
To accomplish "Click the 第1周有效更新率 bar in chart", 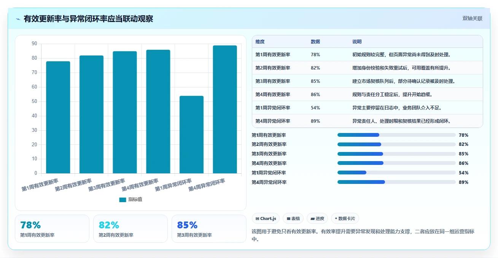I will [x=58, y=117].
